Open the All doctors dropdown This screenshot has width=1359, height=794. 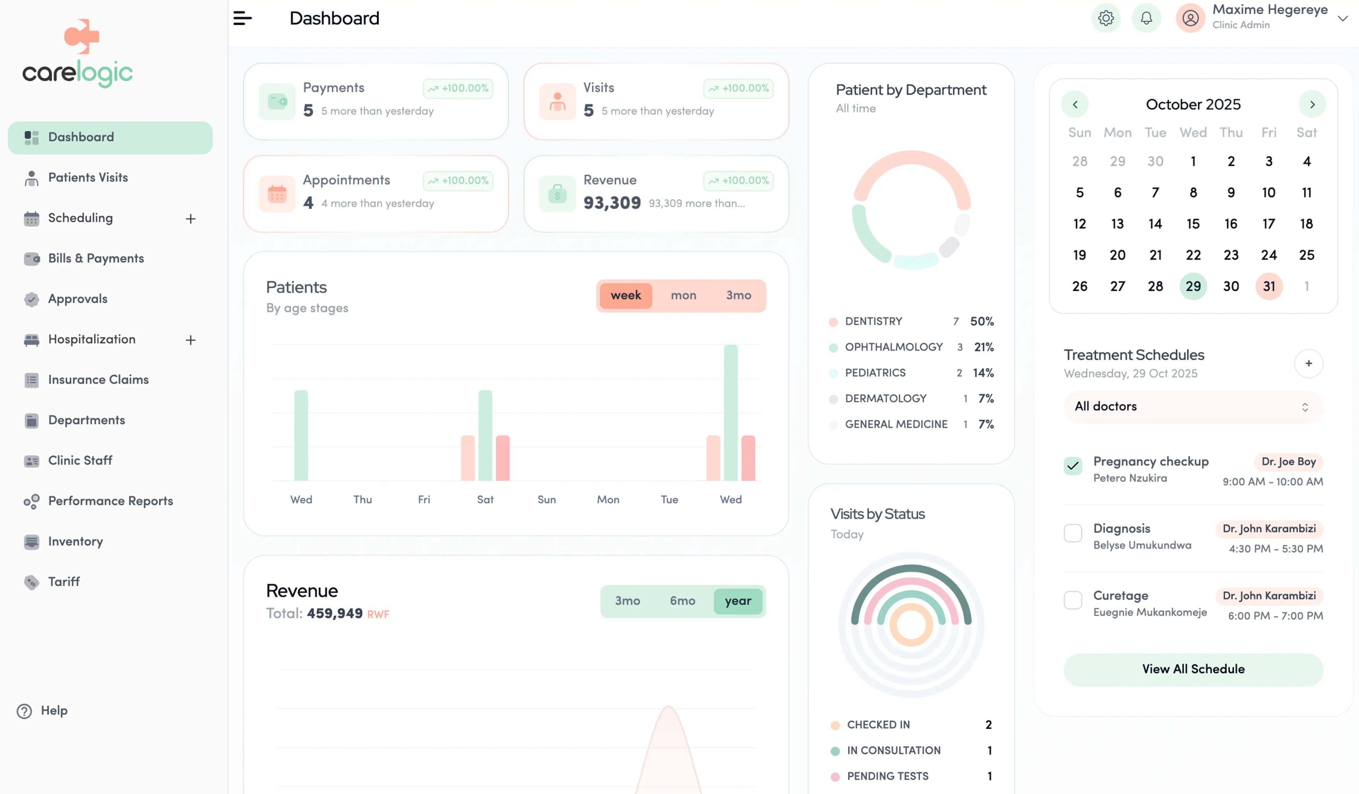pos(1192,406)
